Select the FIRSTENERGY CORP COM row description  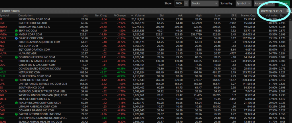(x=34, y=19)
